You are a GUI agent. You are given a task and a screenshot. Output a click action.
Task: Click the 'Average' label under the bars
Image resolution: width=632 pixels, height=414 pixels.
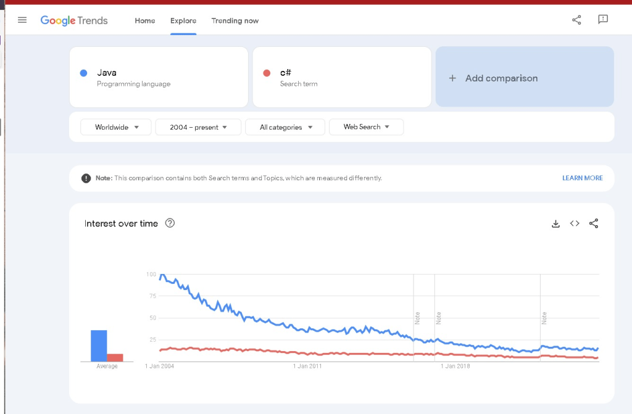pyautogui.click(x=107, y=366)
